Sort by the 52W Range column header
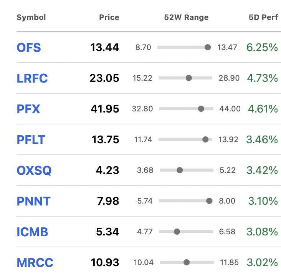Viewport: 281px width, 275px height. tap(187, 17)
